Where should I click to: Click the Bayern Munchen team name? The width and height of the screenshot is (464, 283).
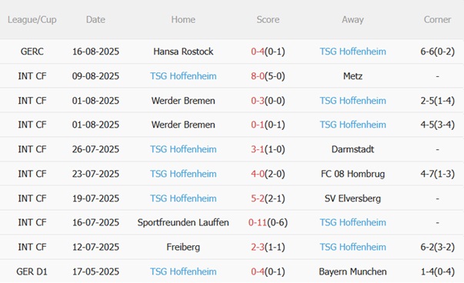pyautogui.click(x=352, y=271)
